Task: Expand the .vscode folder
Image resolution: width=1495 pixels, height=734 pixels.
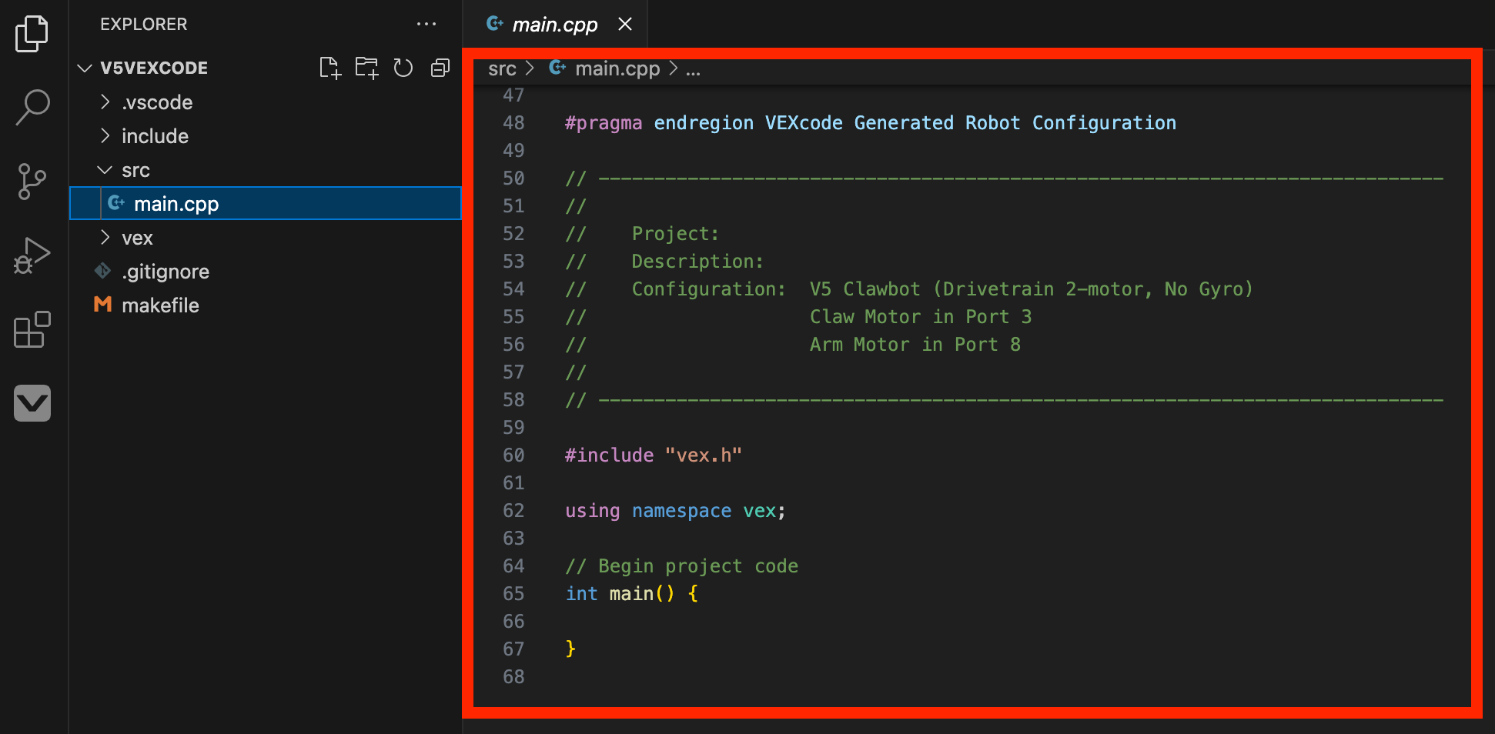Action: click(105, 102)
